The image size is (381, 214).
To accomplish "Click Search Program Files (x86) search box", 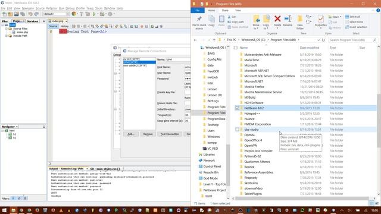I will coord(353,40).
